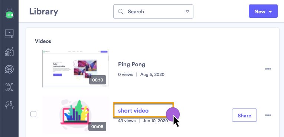Open the Ping Pong video thumbnail
Image resolution: width=284 pixels, height=137 pixels.
(76, 68)
